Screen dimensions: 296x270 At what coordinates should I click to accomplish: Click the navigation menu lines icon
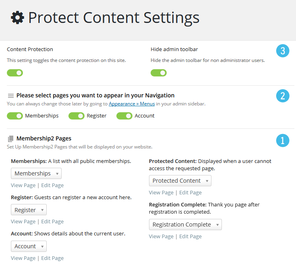tap(11, 96)
